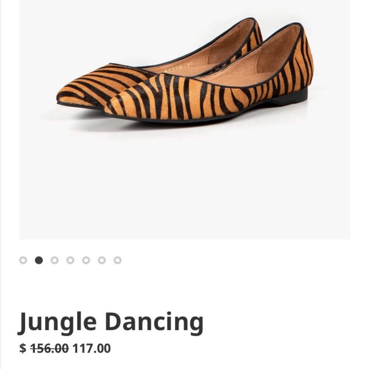
Task: Select the active second carousel dot
Action: pyautogui.click(x=39, y=261)
